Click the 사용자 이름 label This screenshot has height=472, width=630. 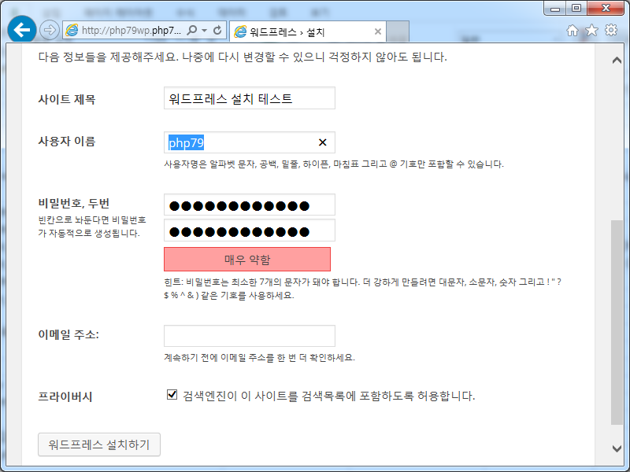click(x=67, y=142)
